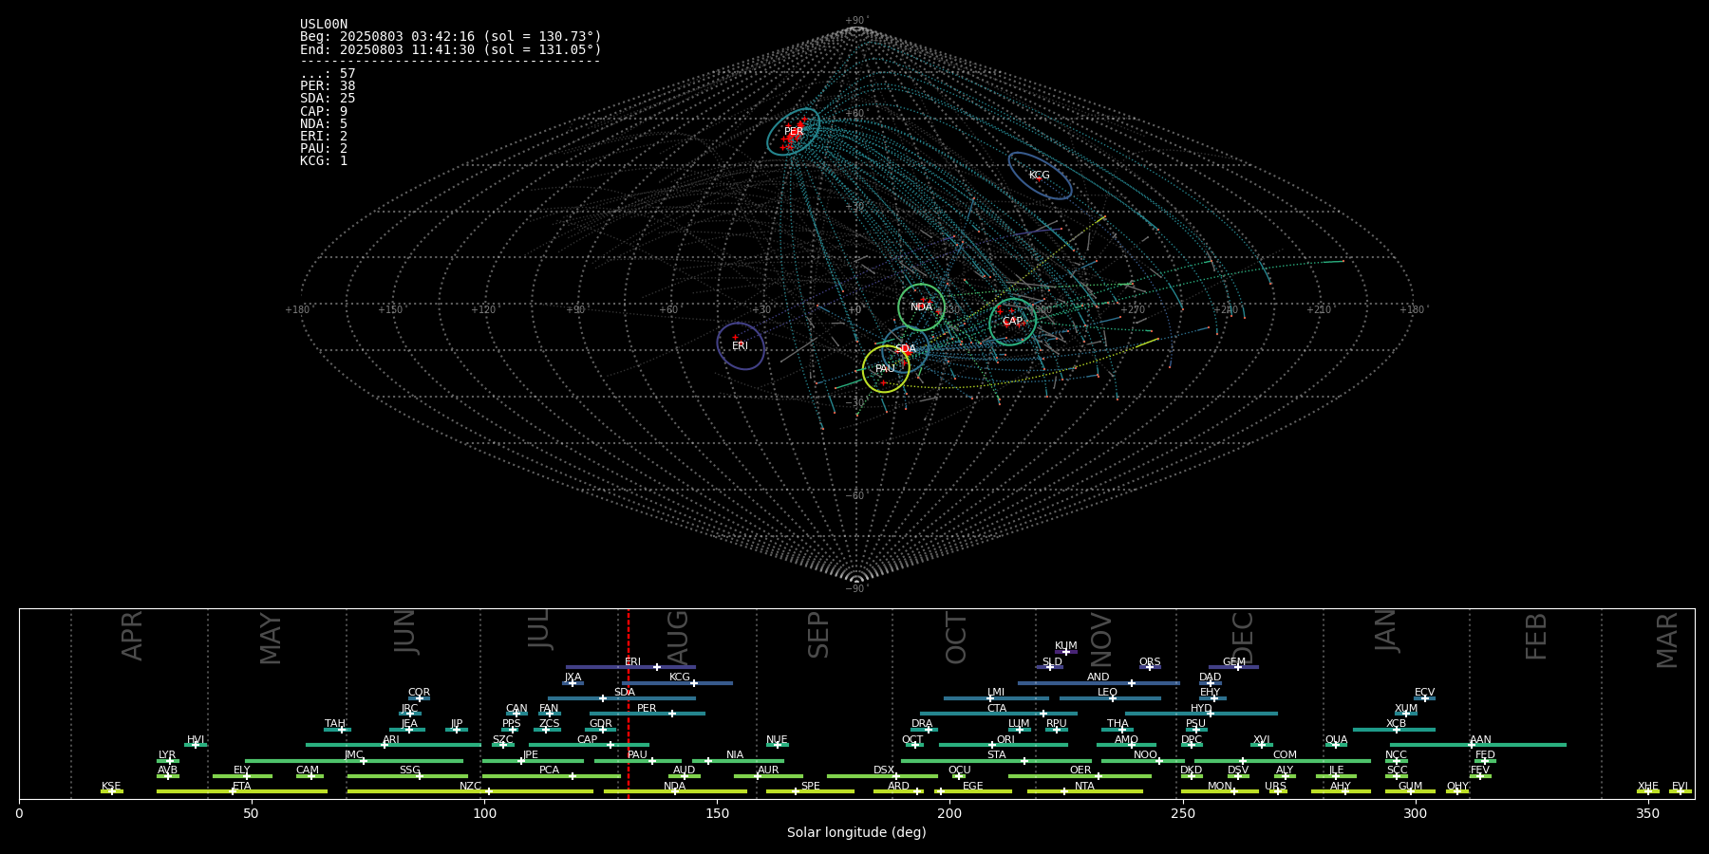Click the SDA label on the sky map
The width and height of the screenshot is (1709, 854).
[905, 349]
